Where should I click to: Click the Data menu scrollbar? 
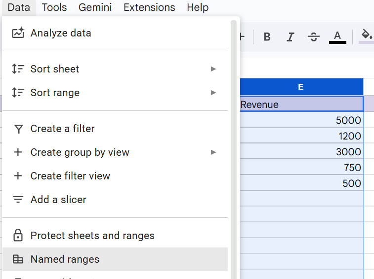click(x=234, y=149)
